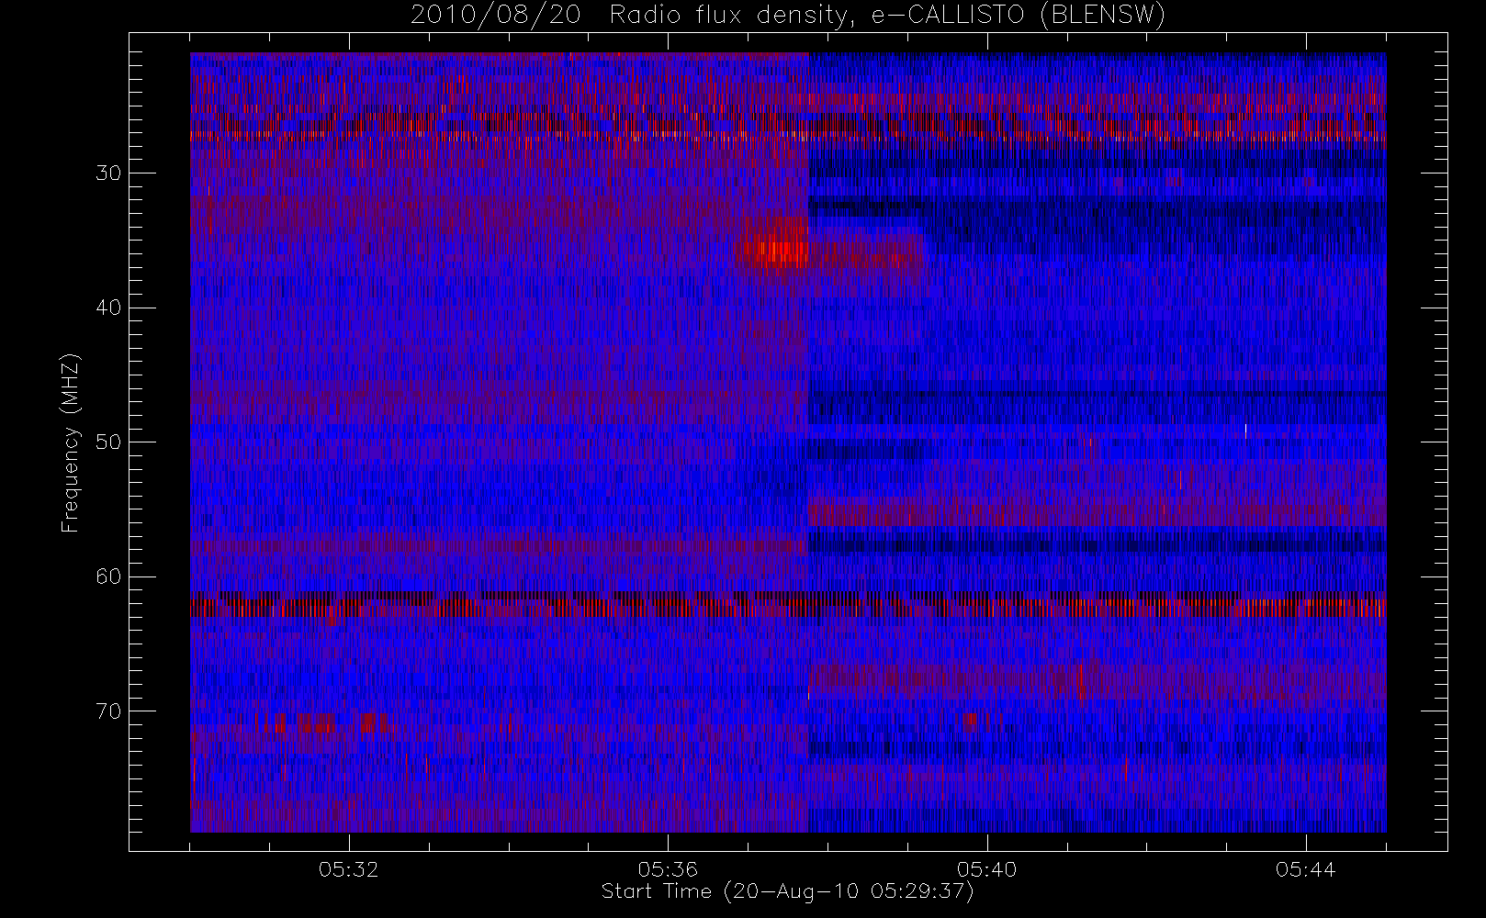
Task: Click the 40 MHz frequency tick label
Action: pos(108,308)
